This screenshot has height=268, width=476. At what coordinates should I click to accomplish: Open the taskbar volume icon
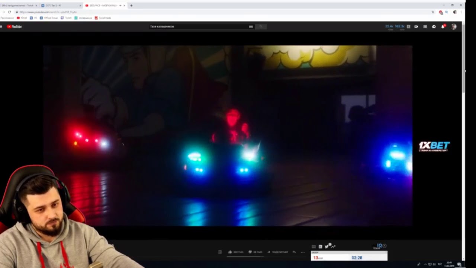(x=434, y=264)
